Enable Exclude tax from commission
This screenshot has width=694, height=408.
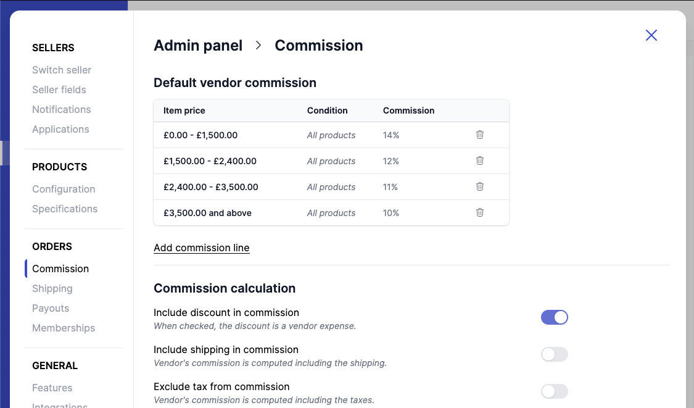(x=554, y=391)
